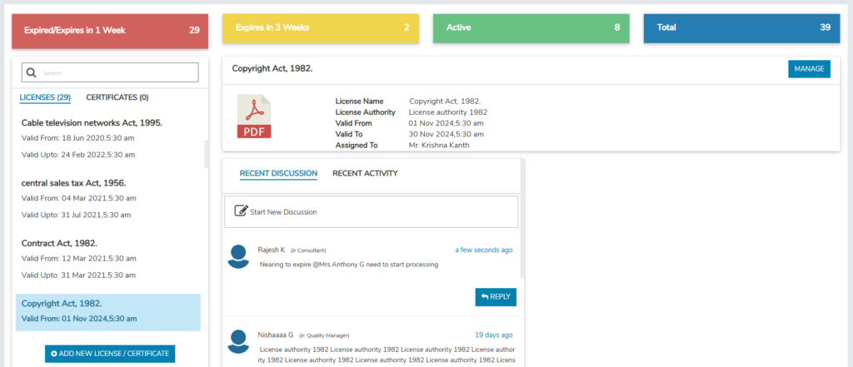Click Add New License / Certificate button

point(110,354)
